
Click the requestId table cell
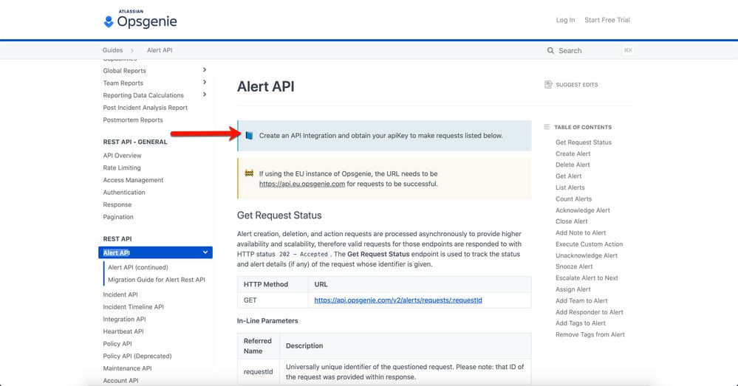[258, 371]
